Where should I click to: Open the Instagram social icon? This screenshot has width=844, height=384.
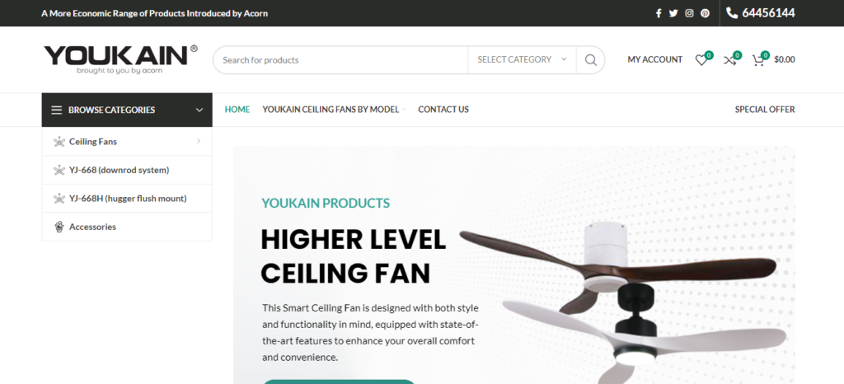(x=689, y=13)
